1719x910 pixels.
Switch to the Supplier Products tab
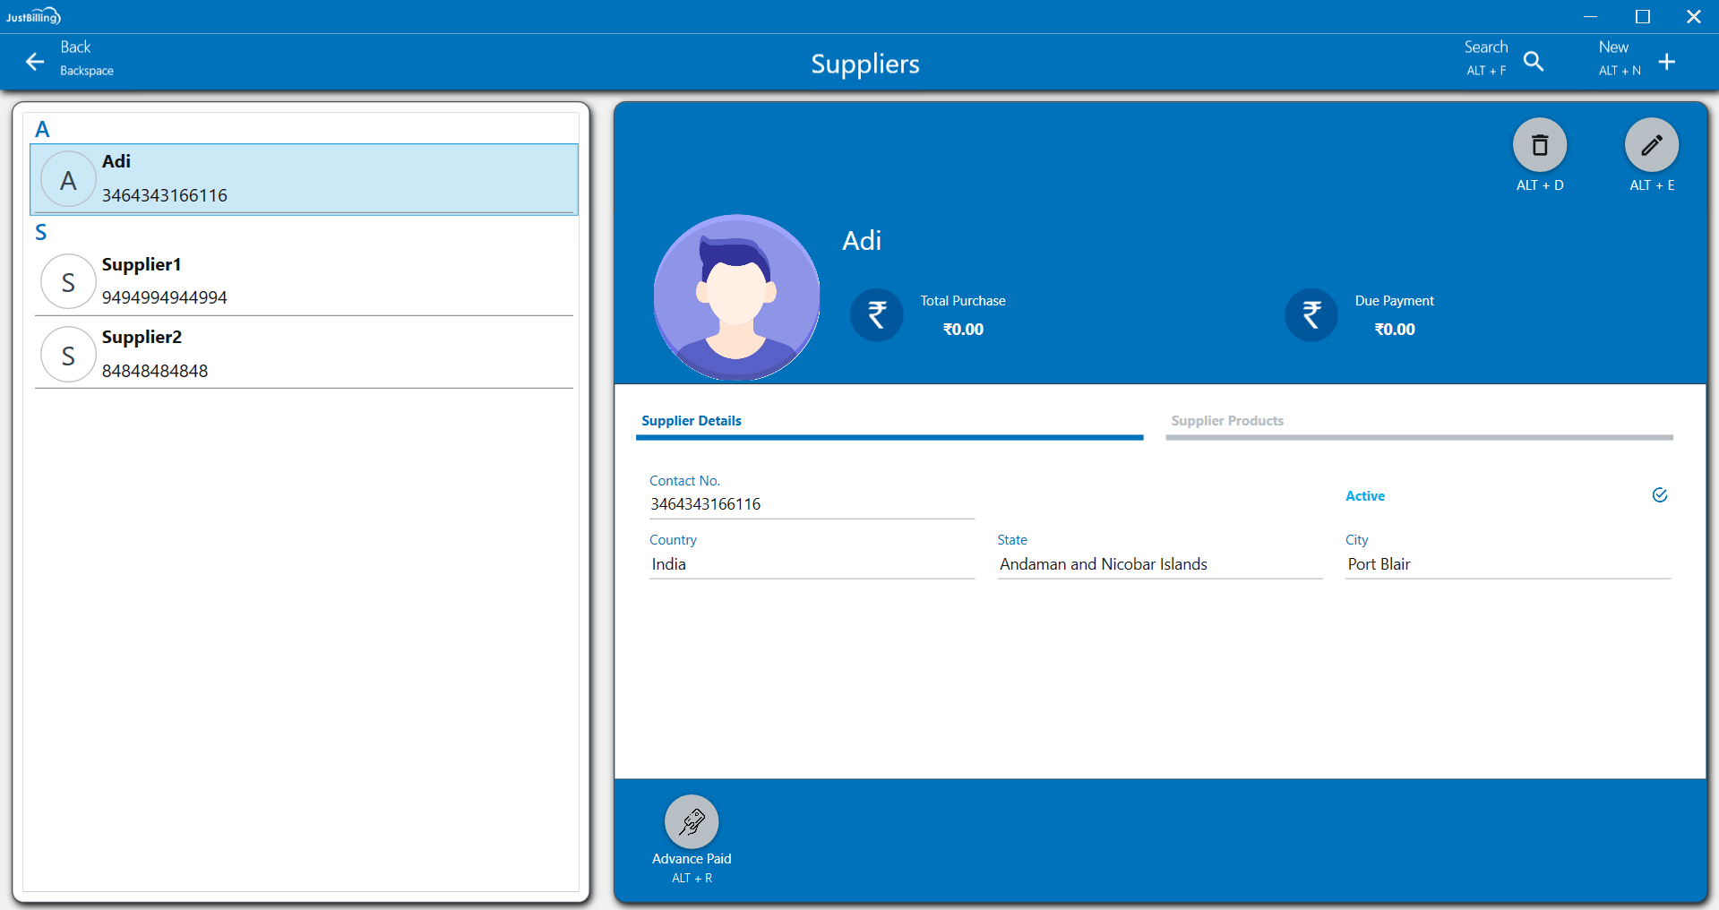(x=1227, y=421)
